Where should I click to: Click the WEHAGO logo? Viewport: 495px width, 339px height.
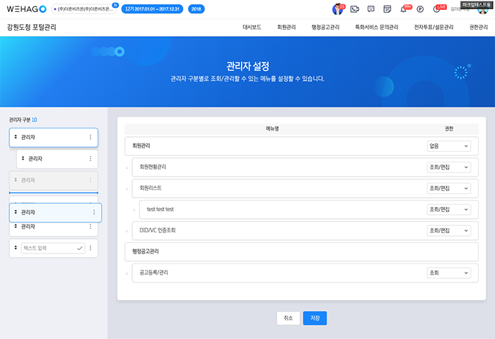pos(24,8)
